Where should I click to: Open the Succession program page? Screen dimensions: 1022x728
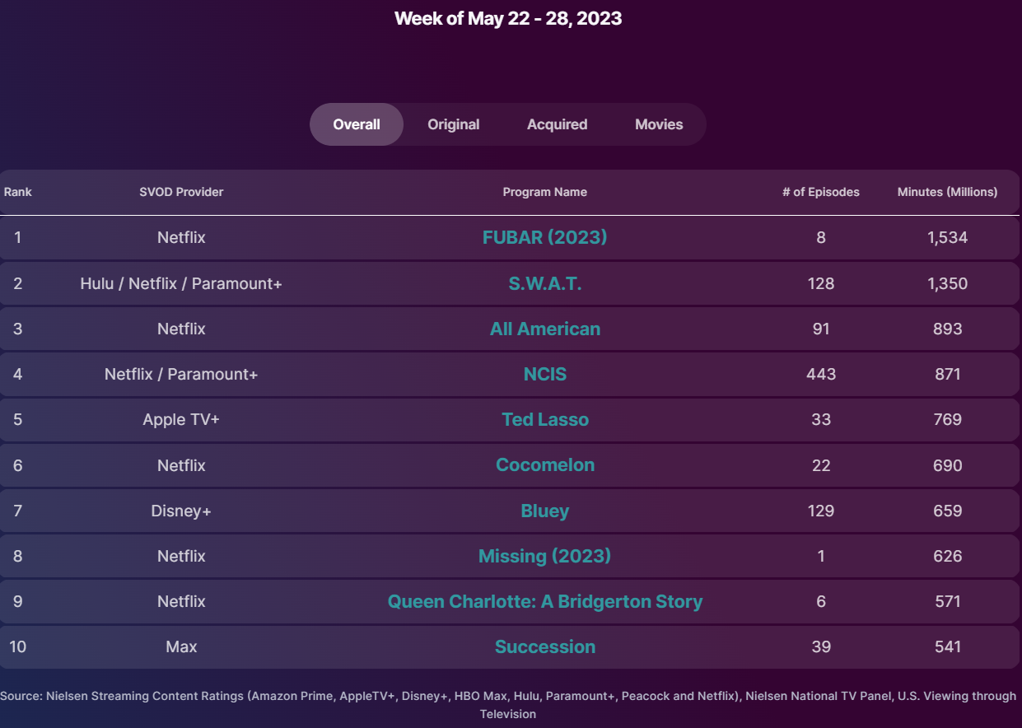tap(544, 646)
